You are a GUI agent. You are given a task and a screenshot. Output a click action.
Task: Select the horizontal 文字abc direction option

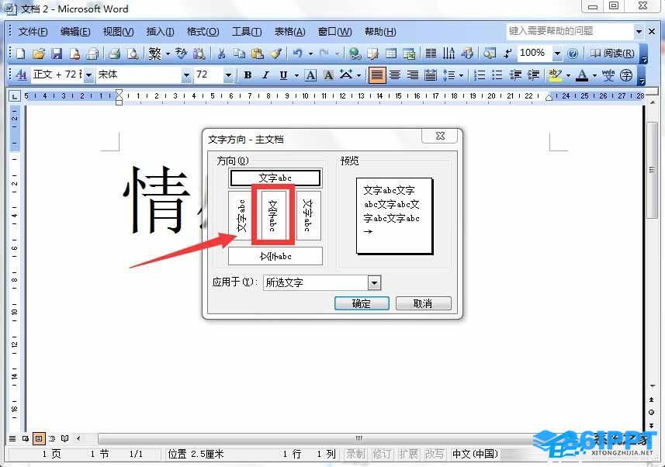pos(275,178)
